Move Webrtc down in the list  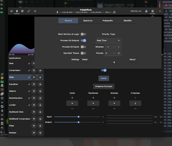click(40, 91)
